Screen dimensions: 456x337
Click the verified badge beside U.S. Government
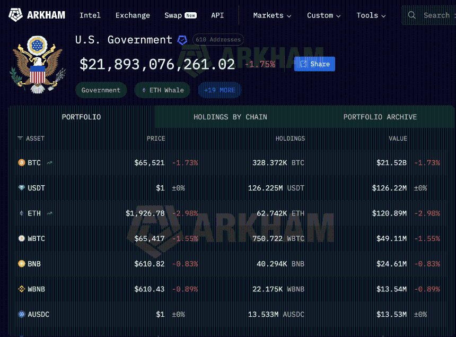pos(182,40)
